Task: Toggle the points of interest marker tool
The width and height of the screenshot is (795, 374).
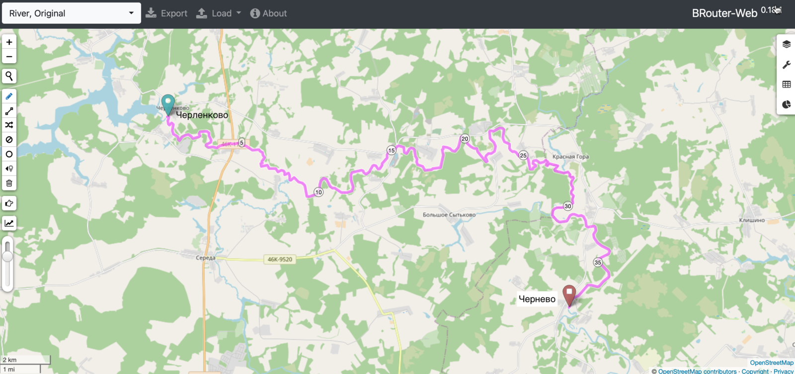Action: click(9, 169)
